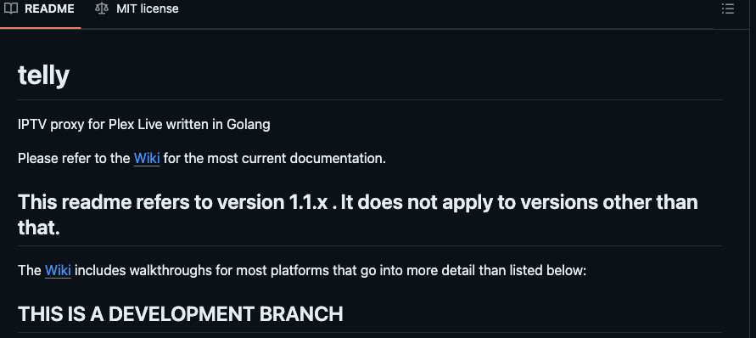
Task: Open the README outline list icon
Action: (x=727, y=8)
